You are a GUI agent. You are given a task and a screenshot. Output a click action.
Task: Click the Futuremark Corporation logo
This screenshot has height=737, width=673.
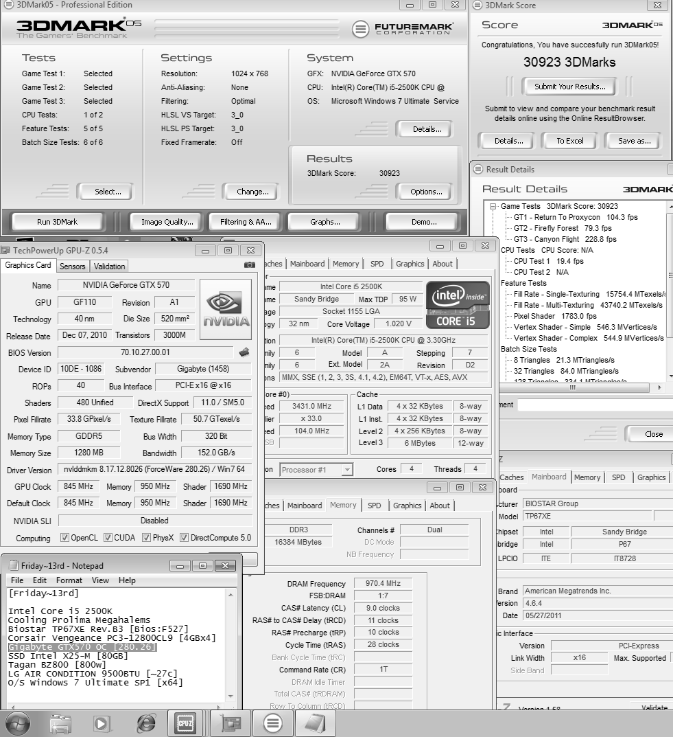point(402,29)
